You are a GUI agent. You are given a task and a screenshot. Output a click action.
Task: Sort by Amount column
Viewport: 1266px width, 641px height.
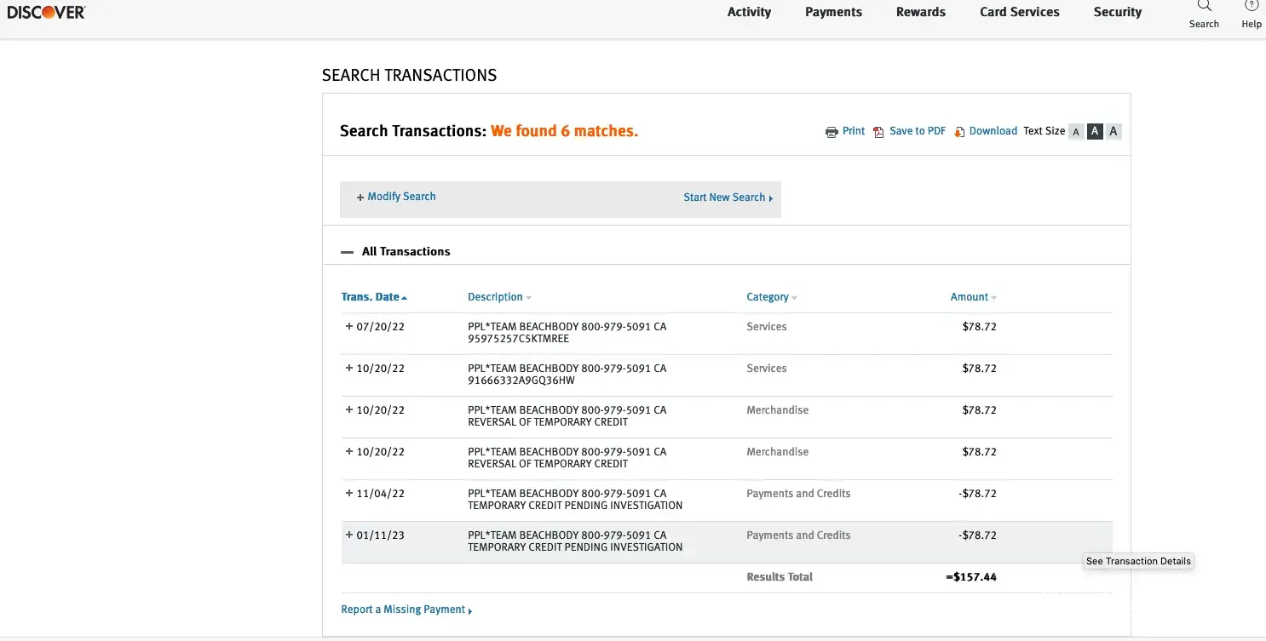coord(972,297)
